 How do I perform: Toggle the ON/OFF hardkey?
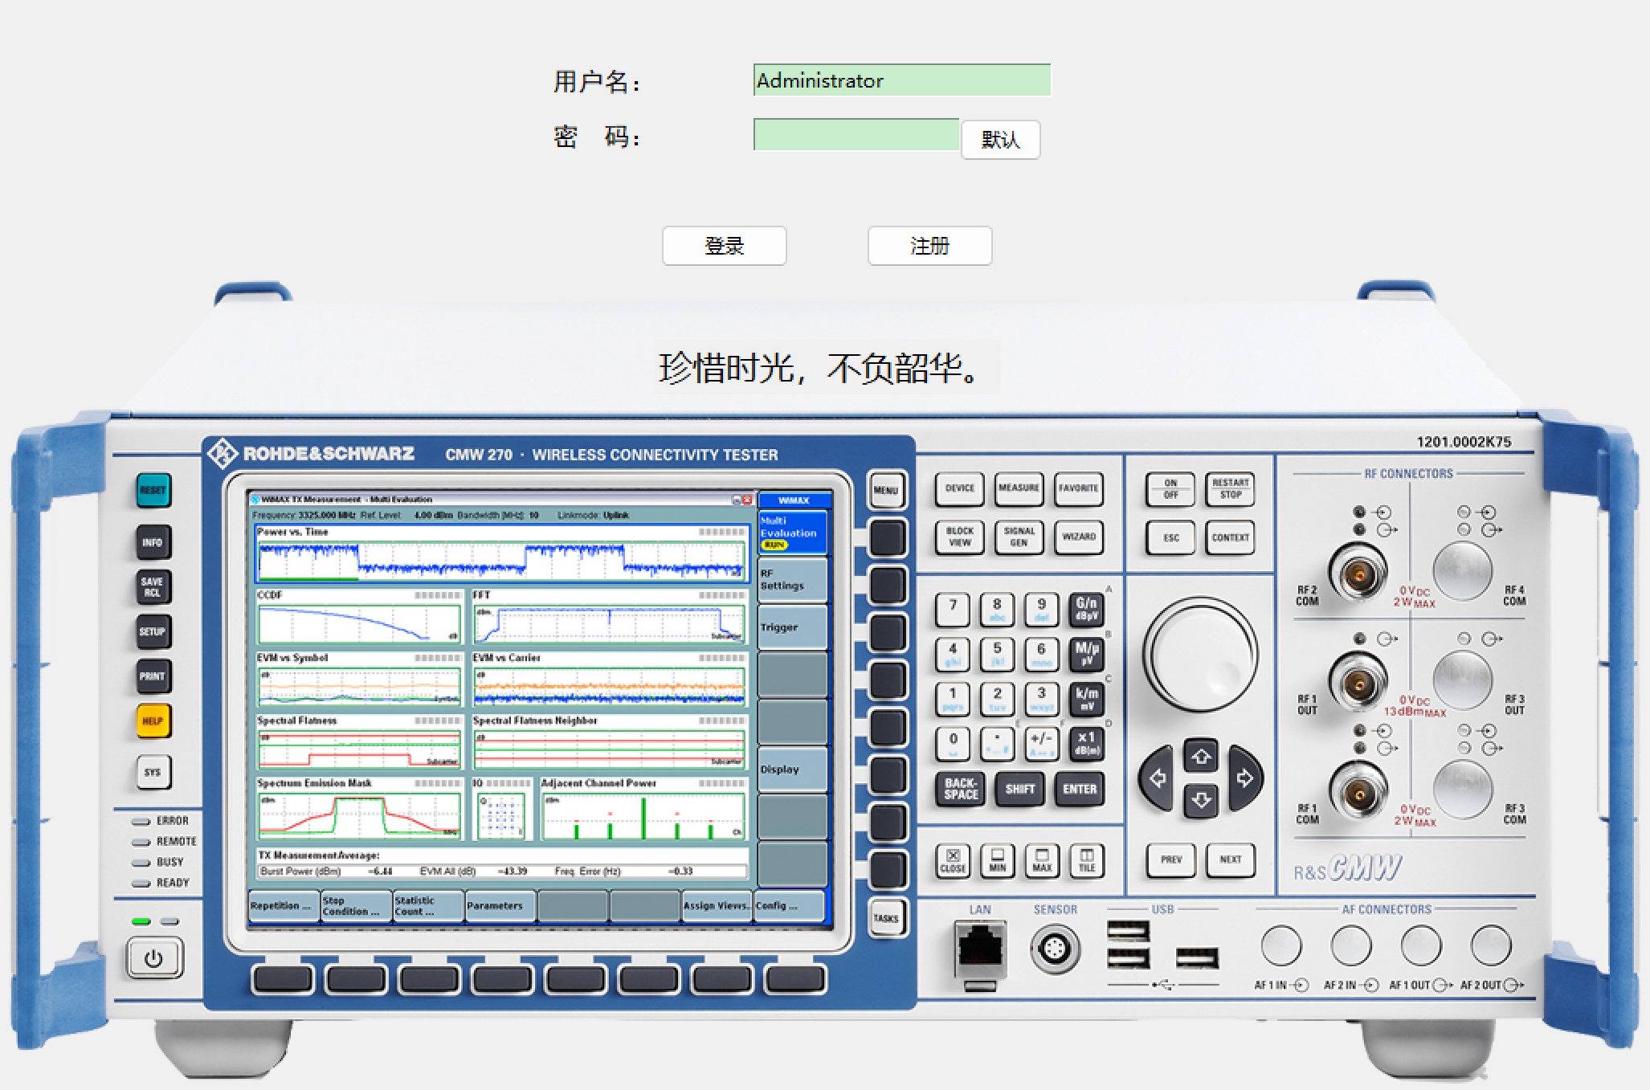(1170, 488)
